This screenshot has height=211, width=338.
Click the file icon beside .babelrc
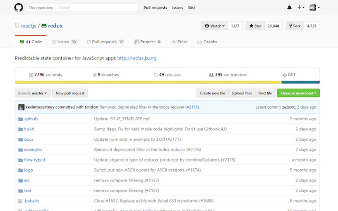[x=20, y=201]
